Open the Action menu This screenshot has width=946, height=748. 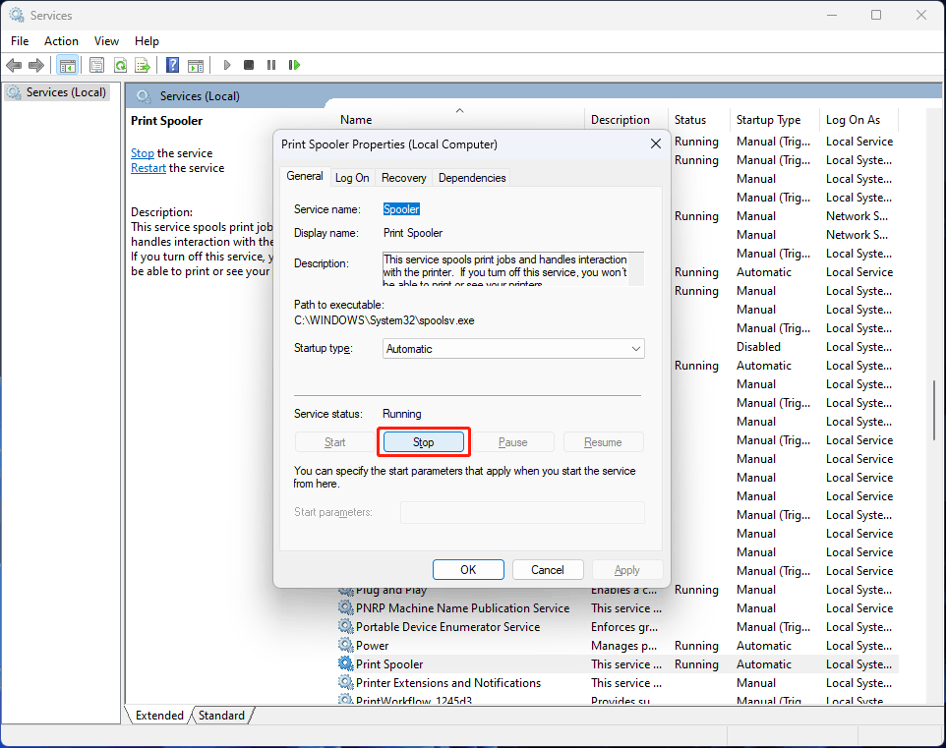click(61, 40)
